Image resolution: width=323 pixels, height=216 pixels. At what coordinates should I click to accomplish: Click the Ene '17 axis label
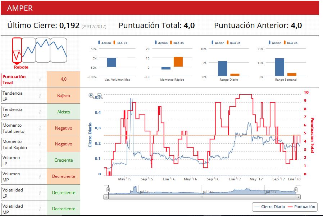(x=235, y=179)
